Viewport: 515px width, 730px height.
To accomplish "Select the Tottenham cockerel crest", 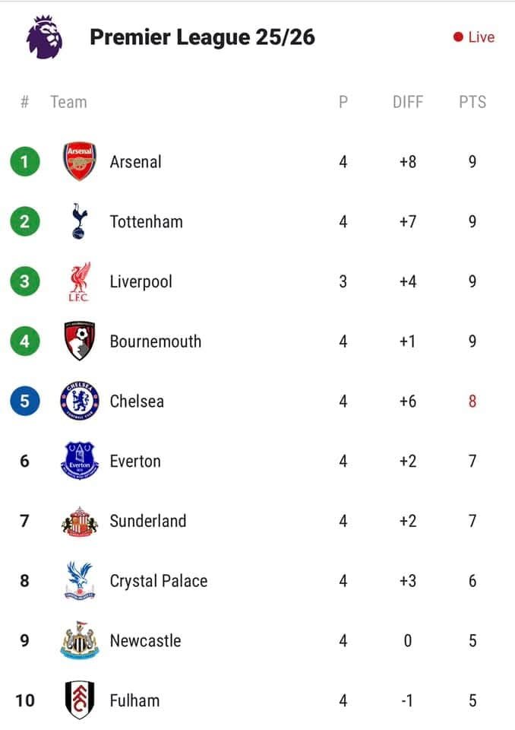I will click(79, 221).
